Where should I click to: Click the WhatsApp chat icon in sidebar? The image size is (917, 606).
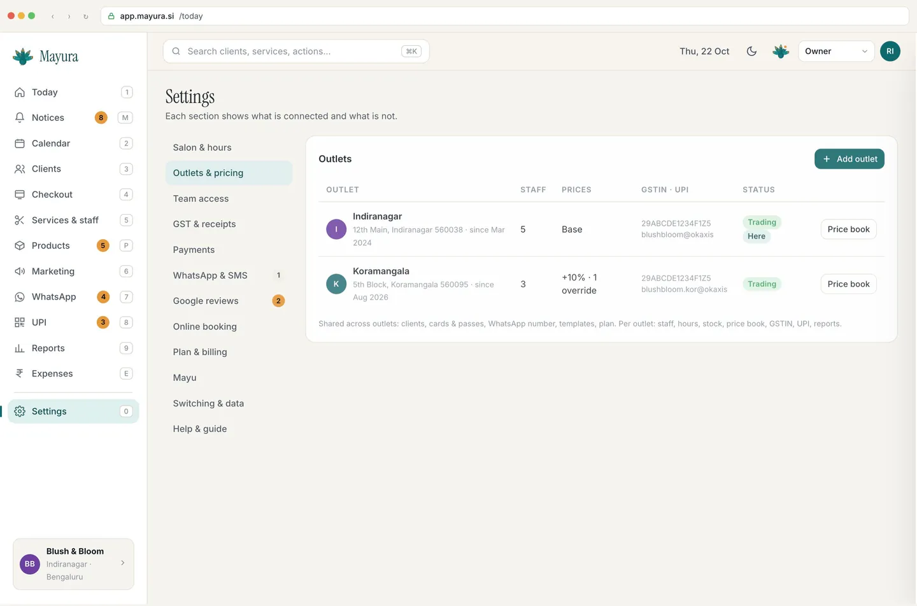20,297
